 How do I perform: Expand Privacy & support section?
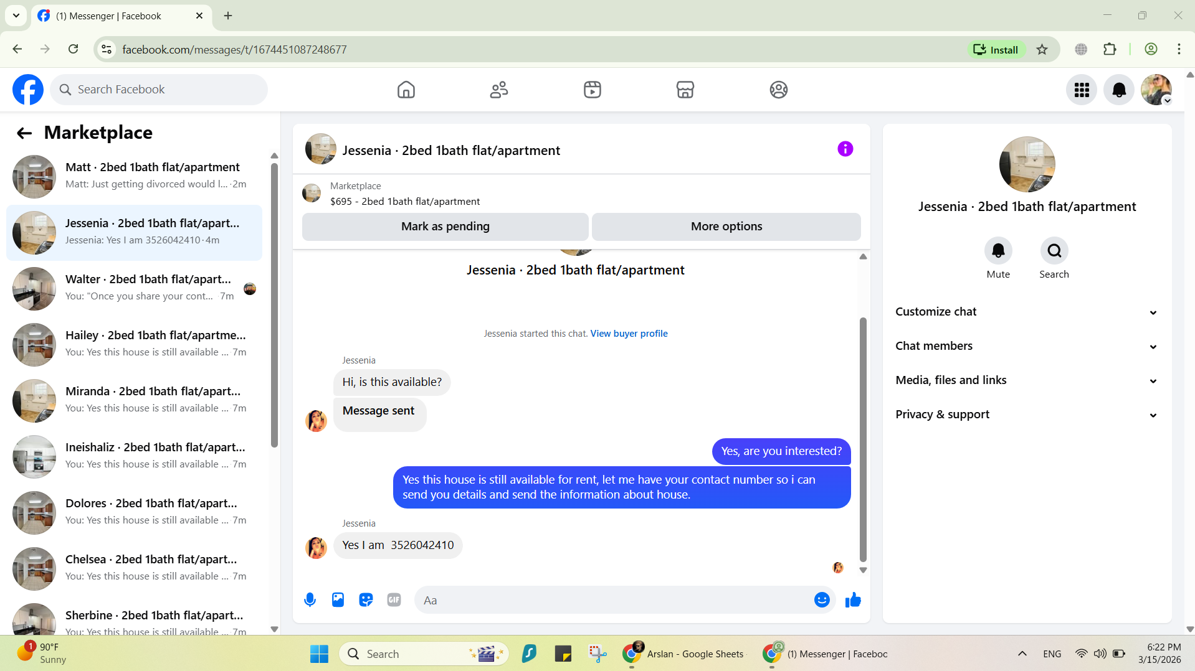coord(1027,415)
